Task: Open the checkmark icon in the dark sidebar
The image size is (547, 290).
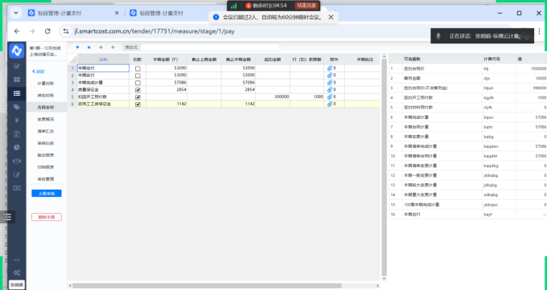Action: pyautogui.click(x=16, y=66)
